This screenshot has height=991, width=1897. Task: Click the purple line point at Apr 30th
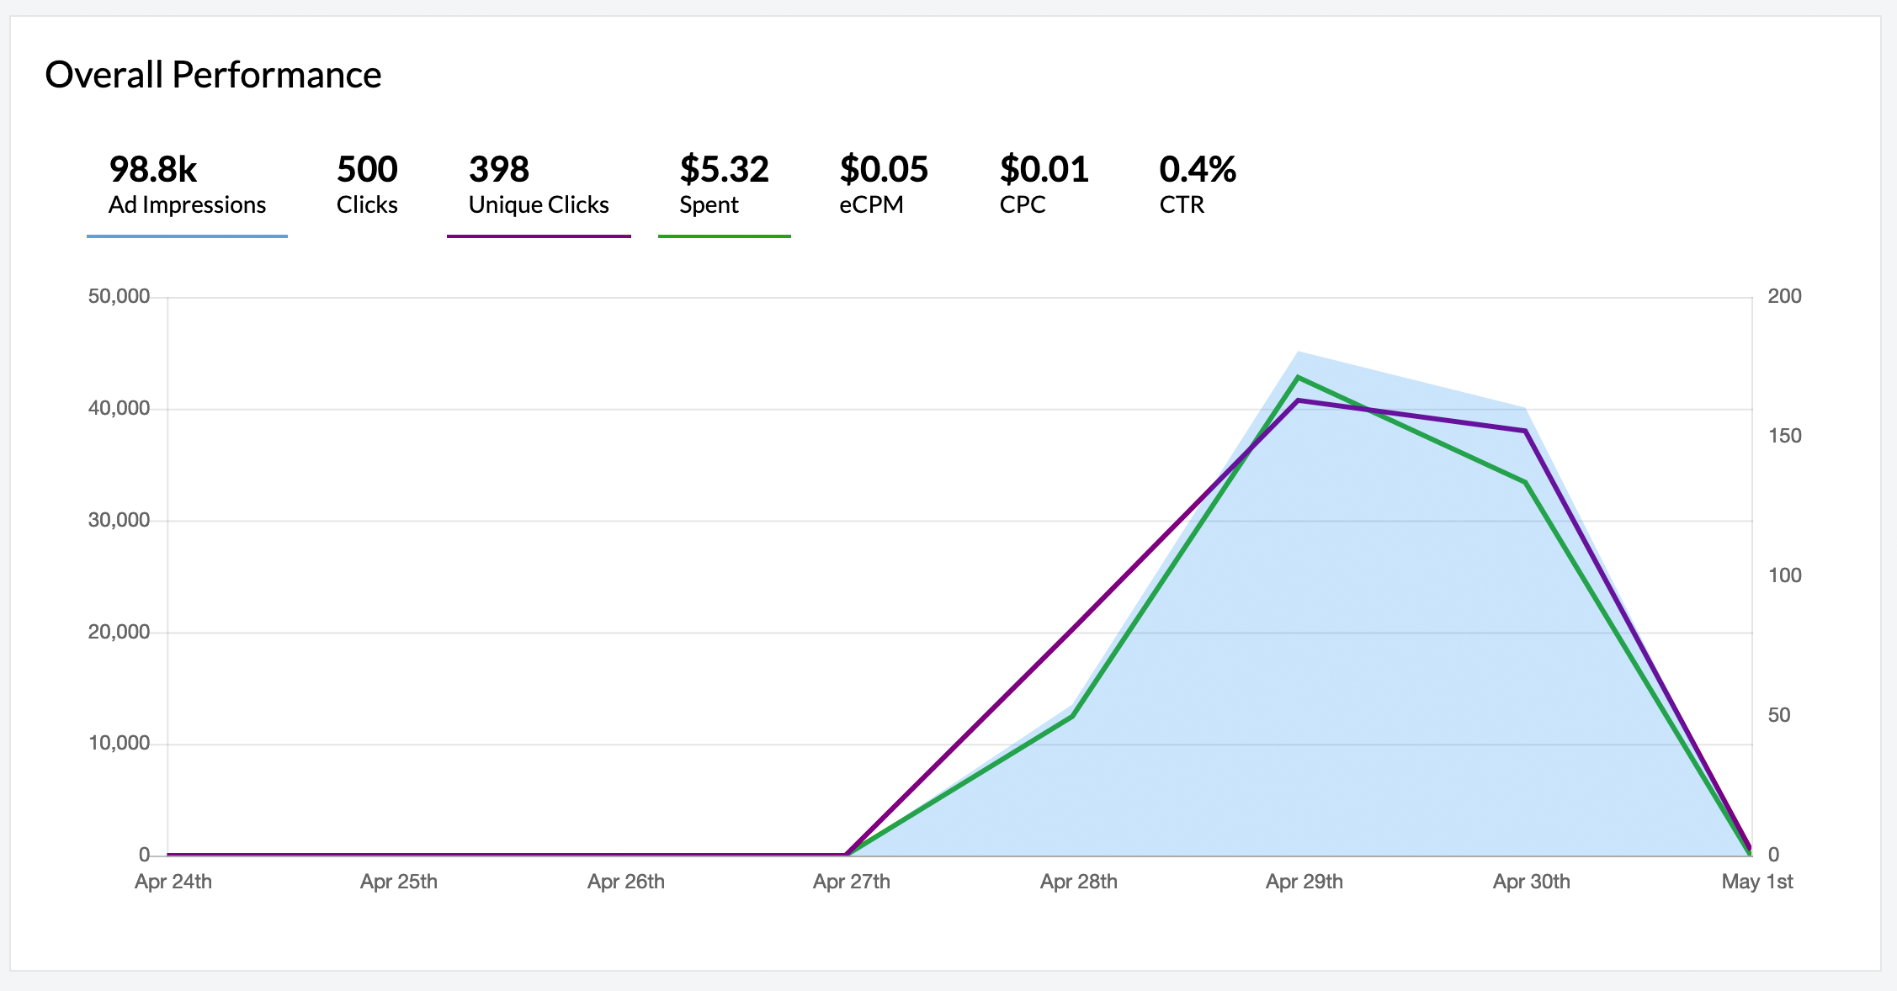(1525, 431)
